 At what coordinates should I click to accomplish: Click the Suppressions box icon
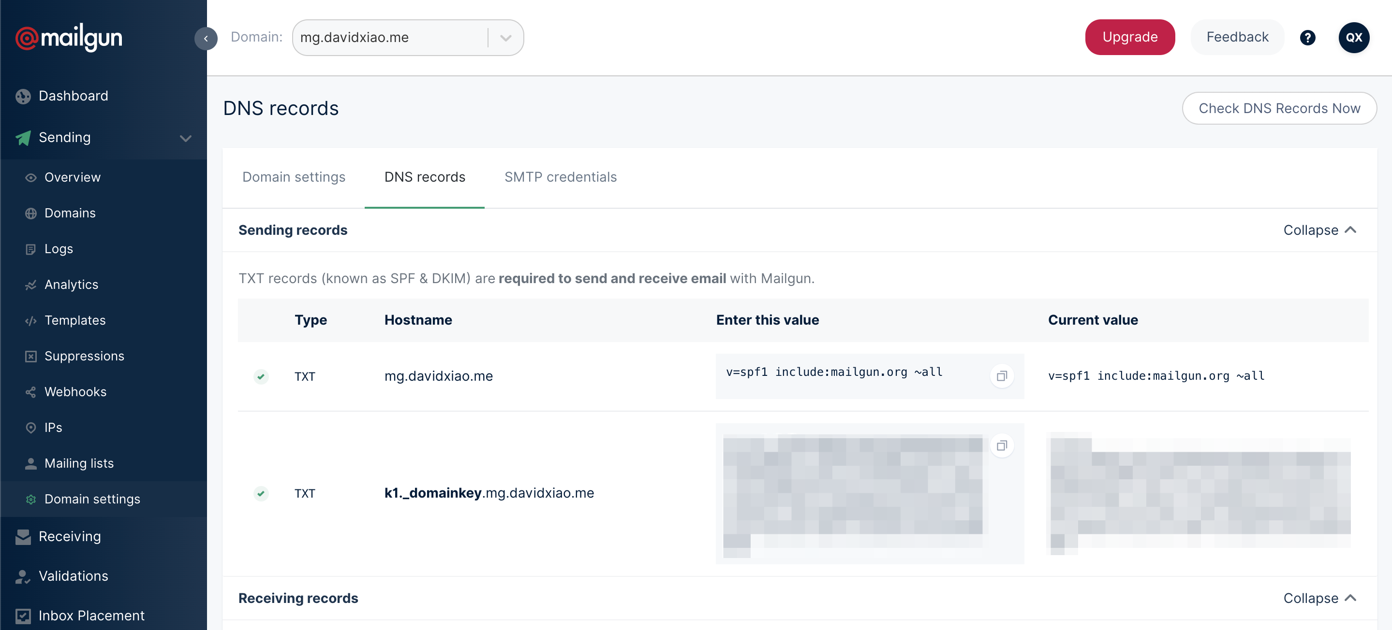[x=31, y=356]
